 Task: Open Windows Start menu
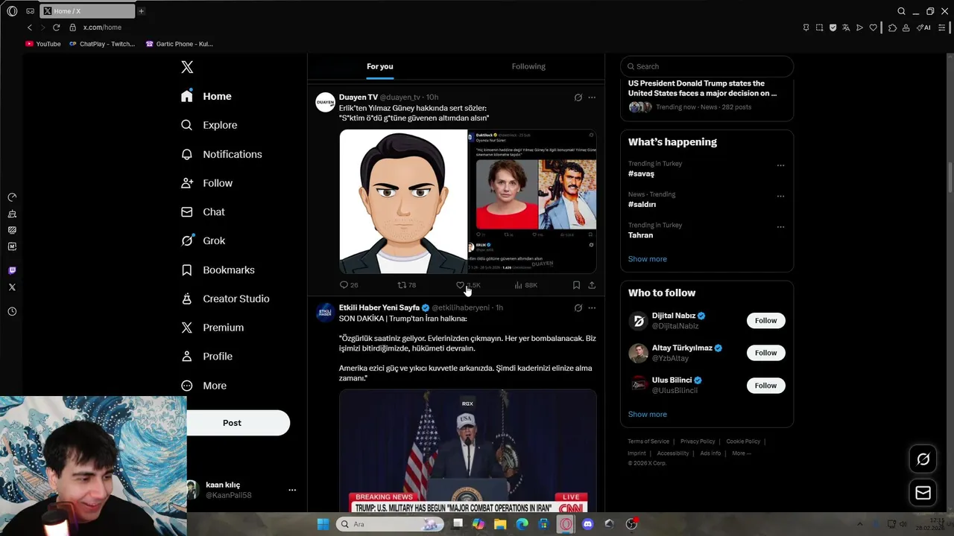click(x=323, y=524)
